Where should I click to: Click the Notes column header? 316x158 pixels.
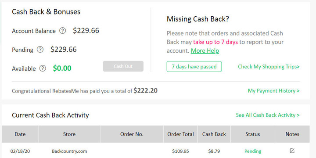292,134
